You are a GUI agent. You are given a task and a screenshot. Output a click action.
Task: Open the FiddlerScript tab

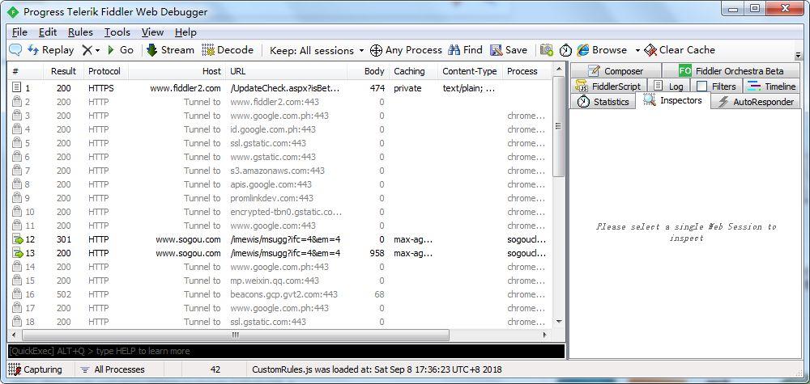[x=608, y=86]
